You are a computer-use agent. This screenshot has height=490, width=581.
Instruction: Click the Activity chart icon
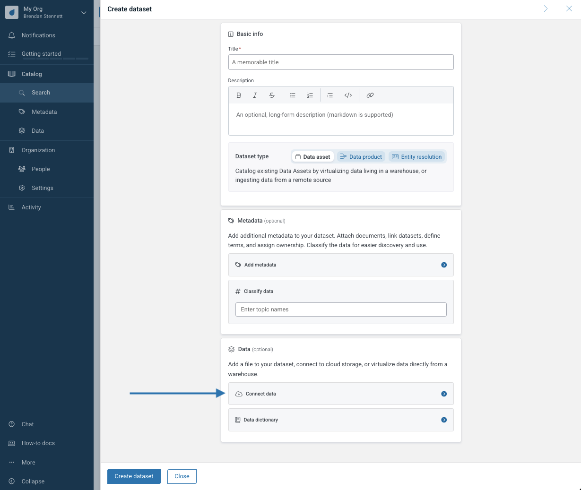coord(12,207)
